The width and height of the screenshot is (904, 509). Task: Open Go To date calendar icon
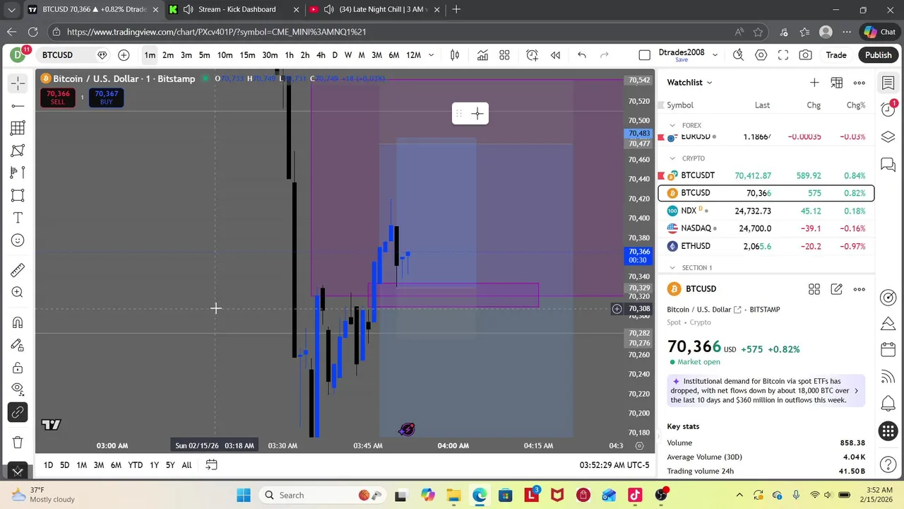(x=211, y=465)
